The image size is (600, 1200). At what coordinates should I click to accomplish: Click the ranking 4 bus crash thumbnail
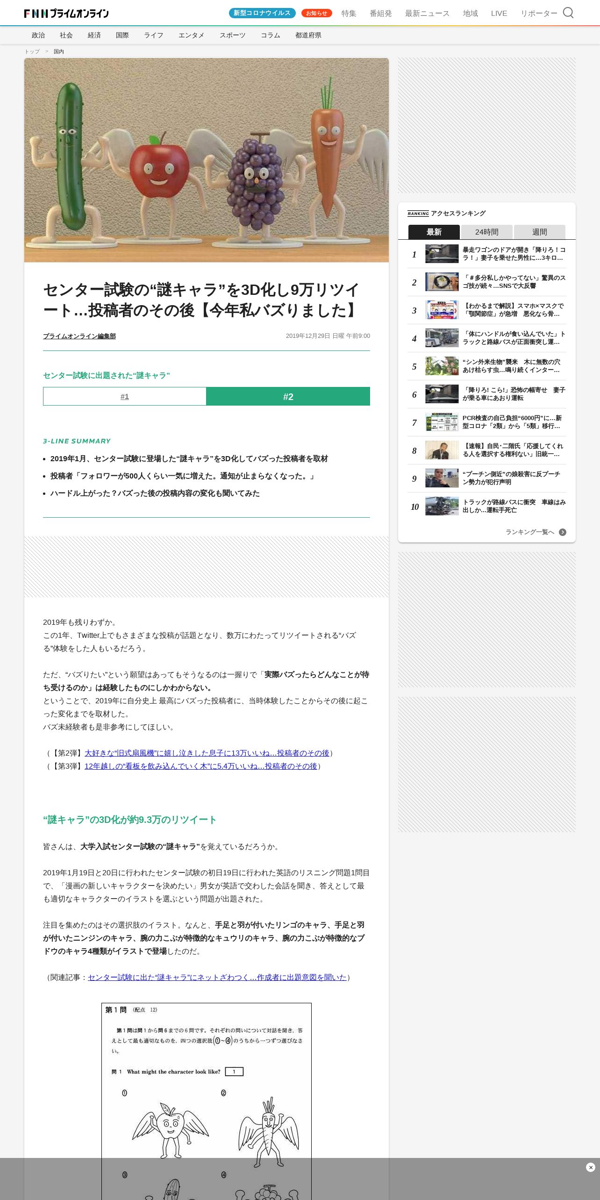(442, 338)
